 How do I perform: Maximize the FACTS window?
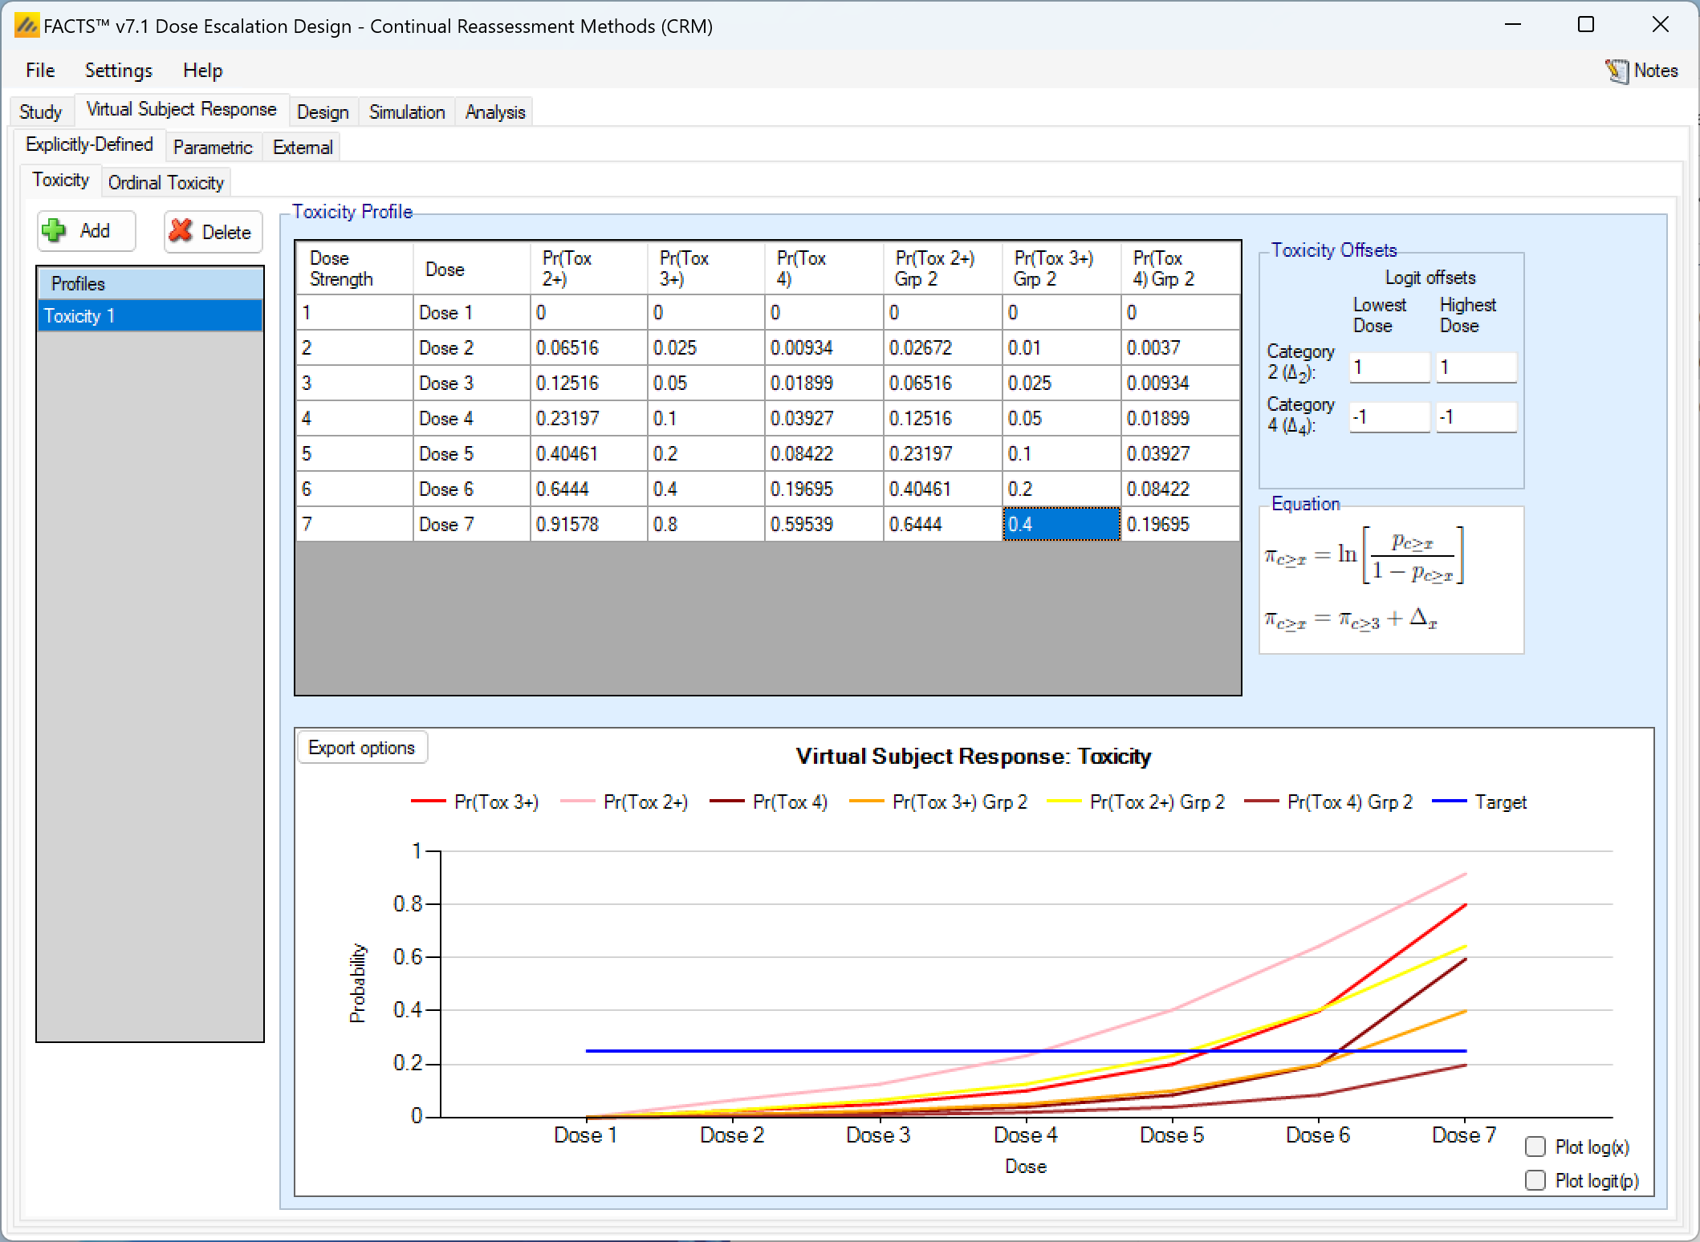click(1585, 25)
